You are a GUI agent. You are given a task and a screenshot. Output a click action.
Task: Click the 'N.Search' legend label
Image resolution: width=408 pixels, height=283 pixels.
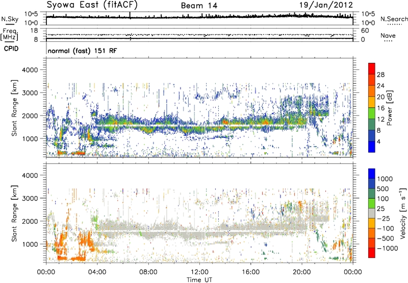point(394,19)
